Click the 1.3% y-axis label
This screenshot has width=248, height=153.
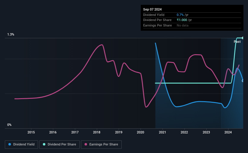tap(11, 35)
